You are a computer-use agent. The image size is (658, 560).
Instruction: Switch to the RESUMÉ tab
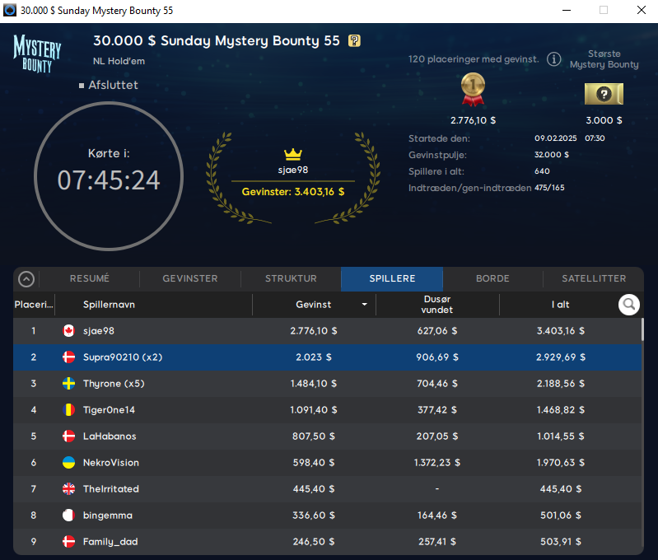[x=90, y=278]
